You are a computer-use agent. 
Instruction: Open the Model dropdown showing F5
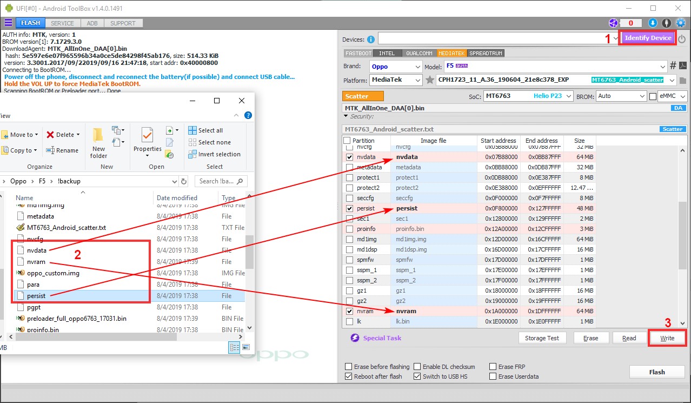(555, 66)
